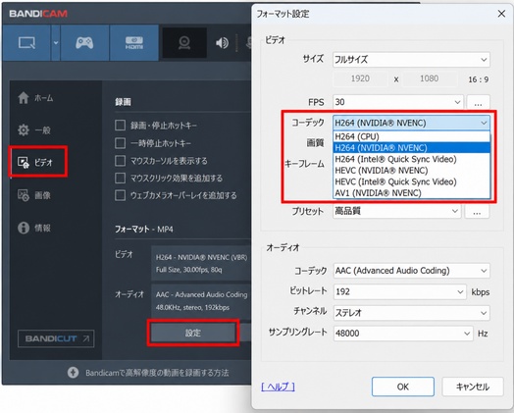Click the ellipsis button next to プリセット

477,211
